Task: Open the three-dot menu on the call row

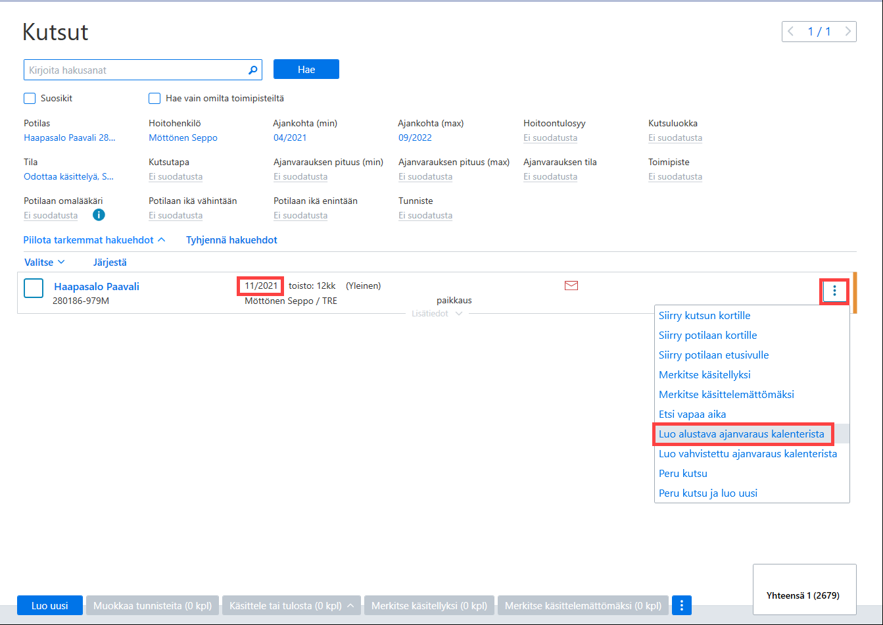Action: coord(834,291)
